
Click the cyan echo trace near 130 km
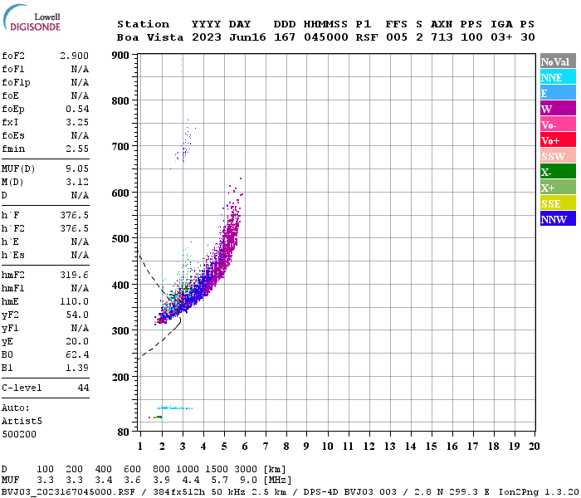[x=174, y=408]
